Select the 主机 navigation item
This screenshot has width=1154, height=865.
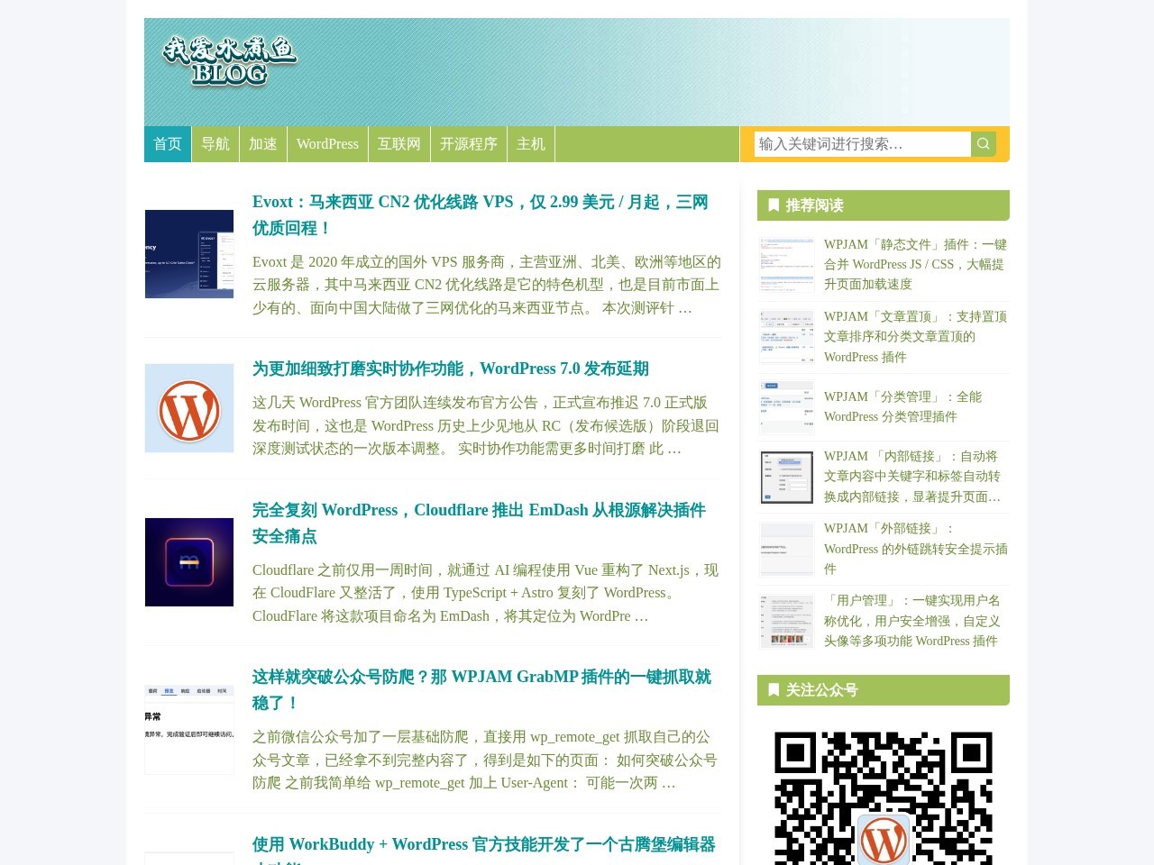531,144
